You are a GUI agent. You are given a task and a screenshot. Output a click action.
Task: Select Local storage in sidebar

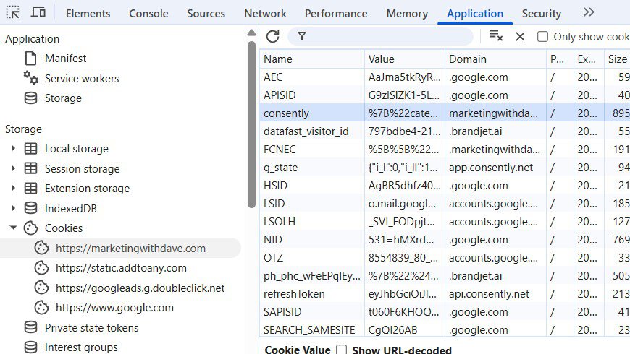click(x=76, y=149)
